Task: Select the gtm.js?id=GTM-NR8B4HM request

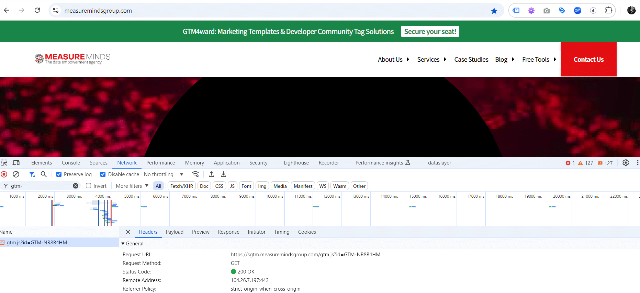Action: (x=59, y=243)
